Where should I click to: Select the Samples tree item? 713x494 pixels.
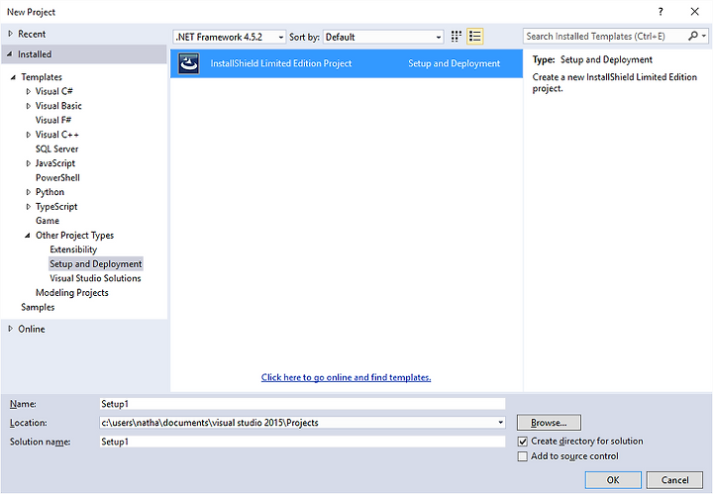38,307
